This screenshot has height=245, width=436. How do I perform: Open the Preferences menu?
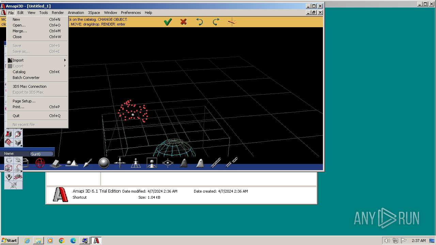click(x=131, y=13)
